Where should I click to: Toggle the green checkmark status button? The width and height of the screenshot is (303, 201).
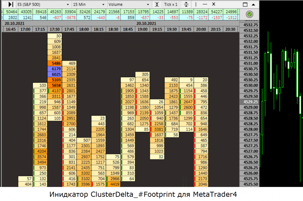(x=249, y=14)
